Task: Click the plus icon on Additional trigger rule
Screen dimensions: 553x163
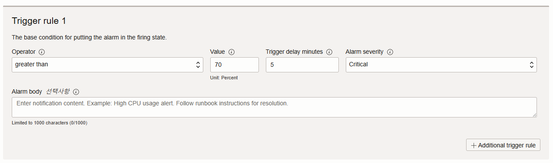Action: pyautogui.click(x=474, y=146)
